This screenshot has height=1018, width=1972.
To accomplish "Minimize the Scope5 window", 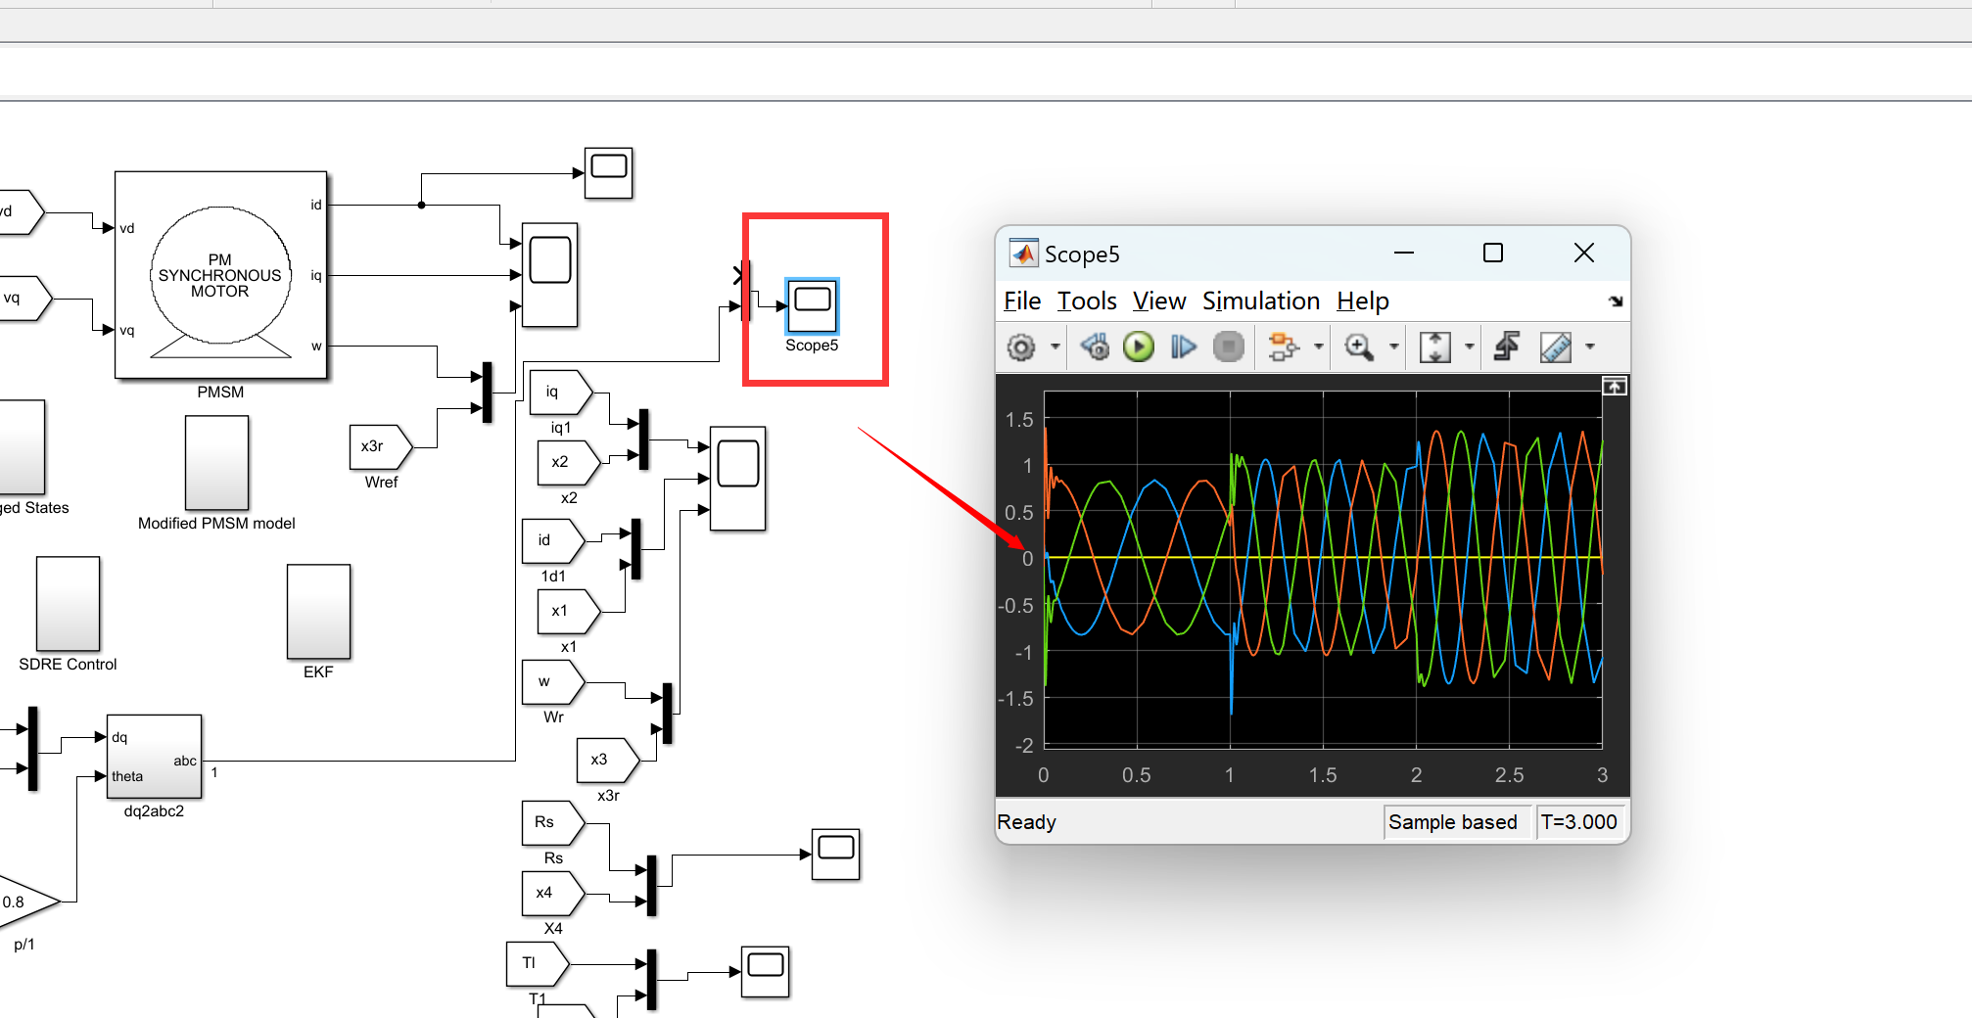I will coord(1404,254).
